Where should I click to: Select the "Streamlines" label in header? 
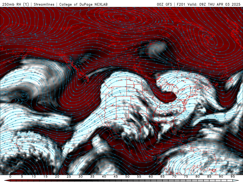click(44, 4)
